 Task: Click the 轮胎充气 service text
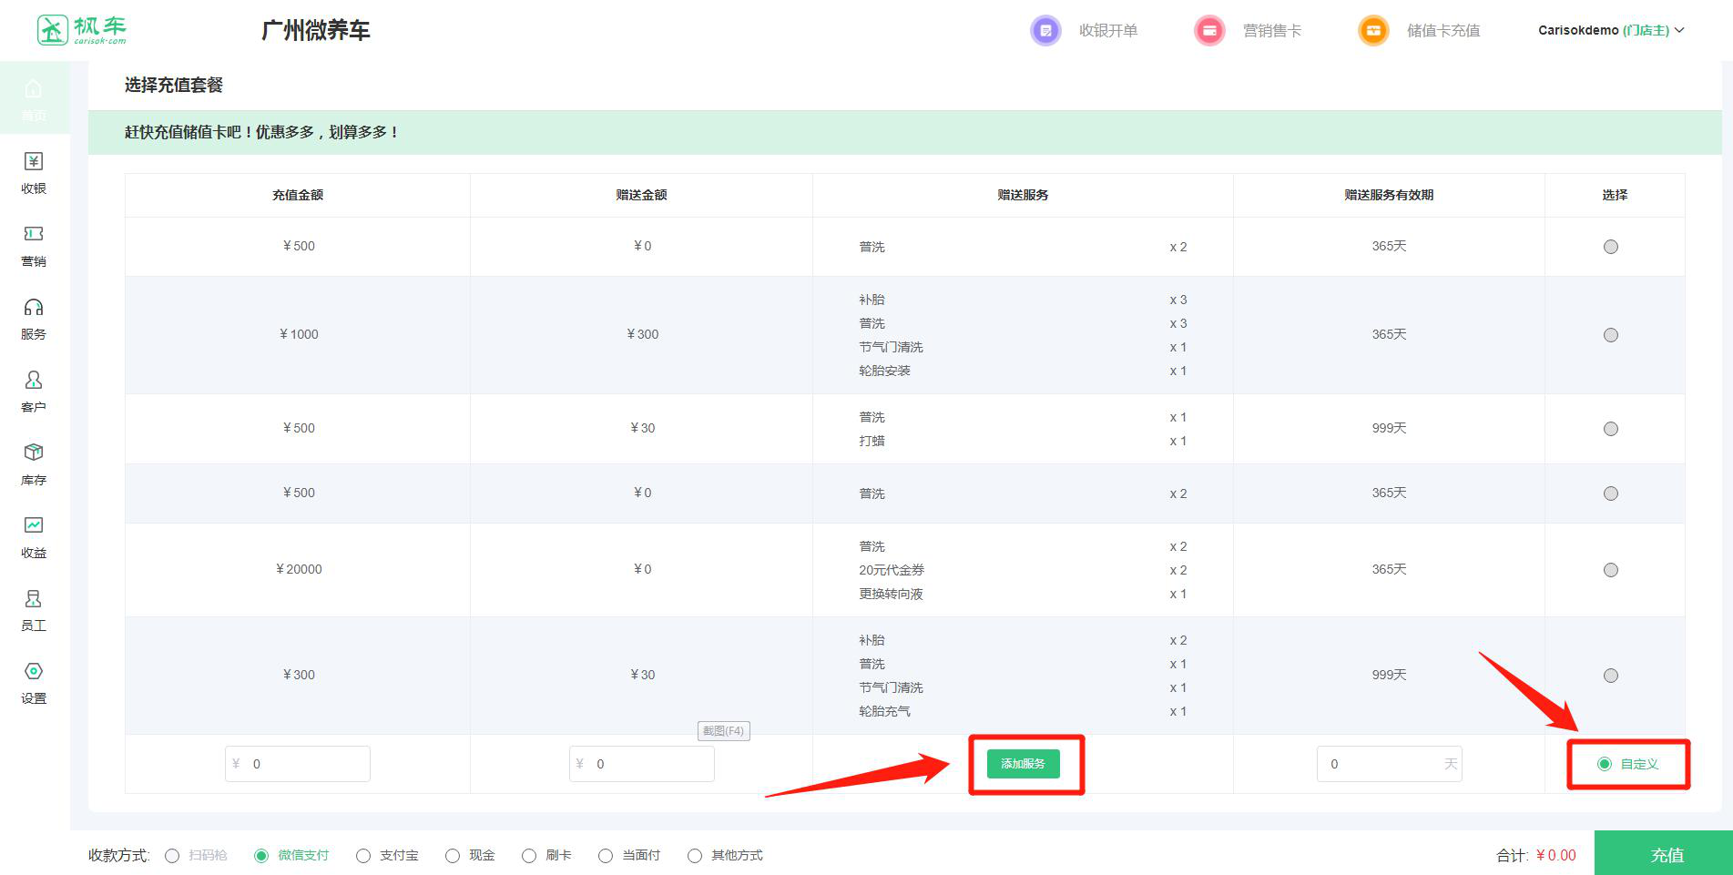point(884,711)
